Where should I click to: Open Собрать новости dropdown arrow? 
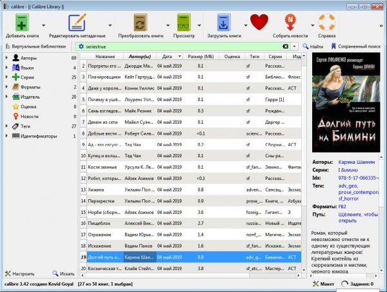pos(312,25)
